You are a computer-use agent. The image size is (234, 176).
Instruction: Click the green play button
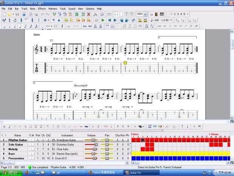103,20
